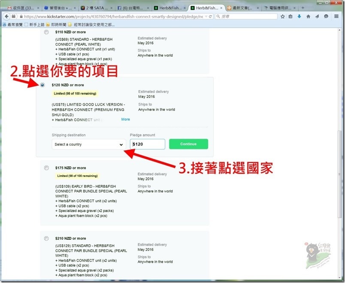The height and width of the screenshot is (283, 345).
Task: Select the $120 NZD reward radio button
Action: [x=42, y=85]
